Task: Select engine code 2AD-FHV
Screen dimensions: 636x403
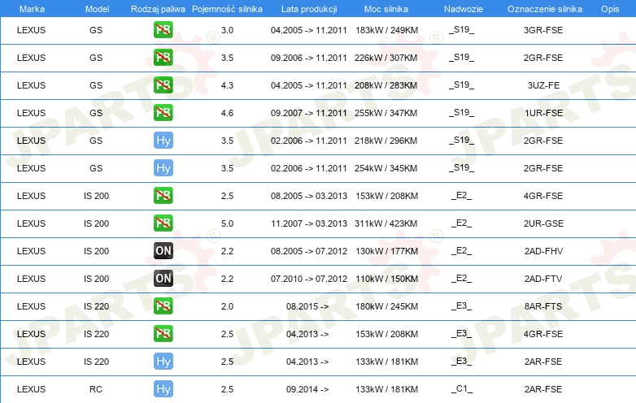Action: [543, 251]
